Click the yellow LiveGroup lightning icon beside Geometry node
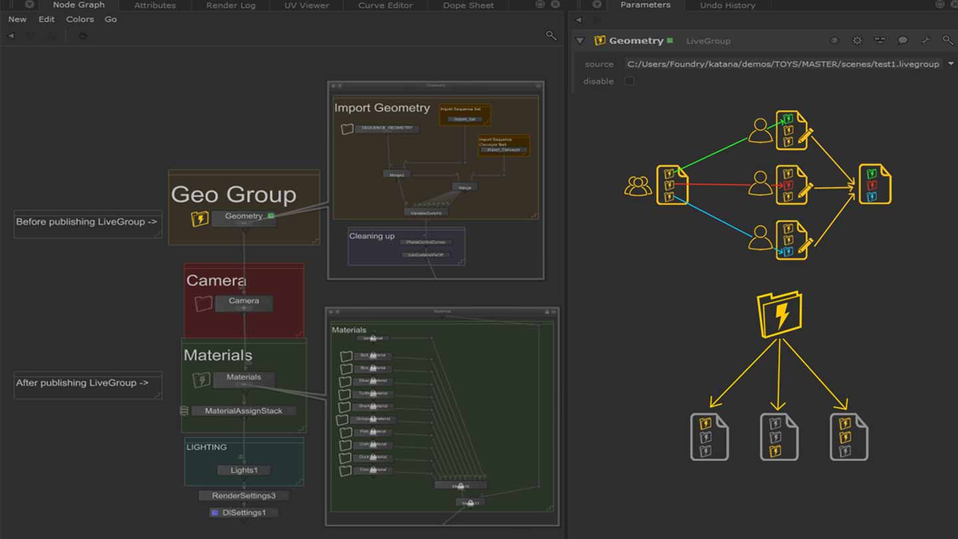958x539 pixels. coord(200,218)
